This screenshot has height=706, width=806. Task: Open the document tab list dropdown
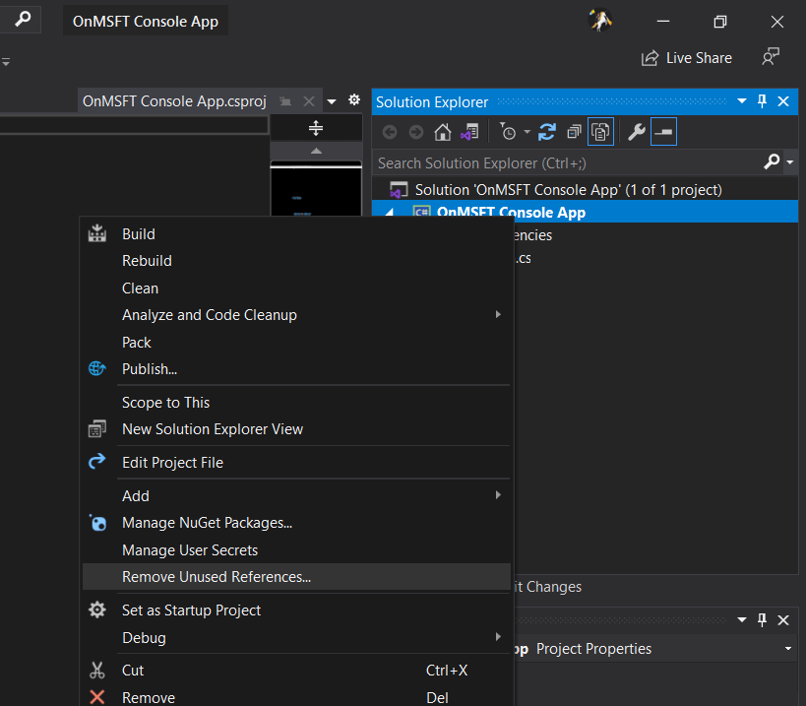point(332,101)
